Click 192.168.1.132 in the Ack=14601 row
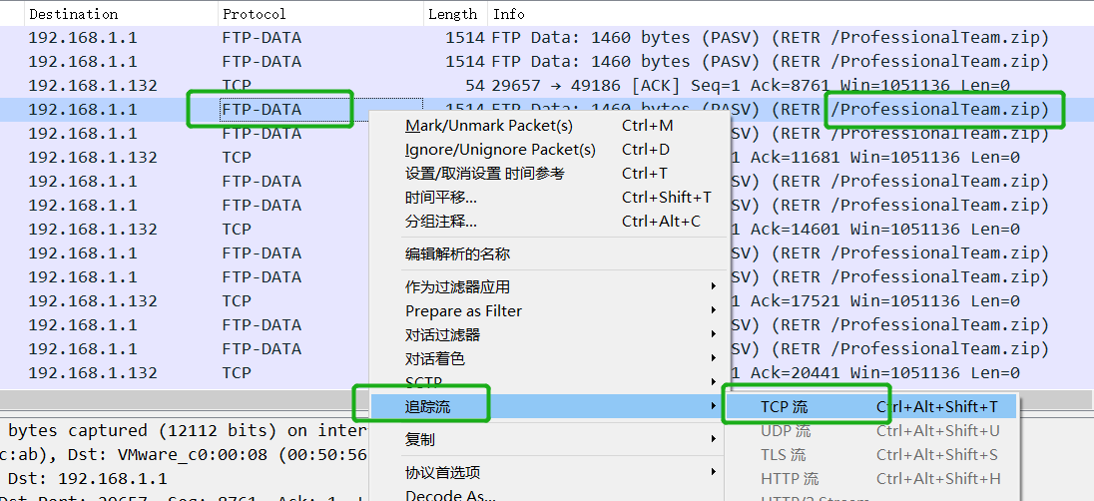The width and height of the screenshot is (1094, 501). pos(93,230)
